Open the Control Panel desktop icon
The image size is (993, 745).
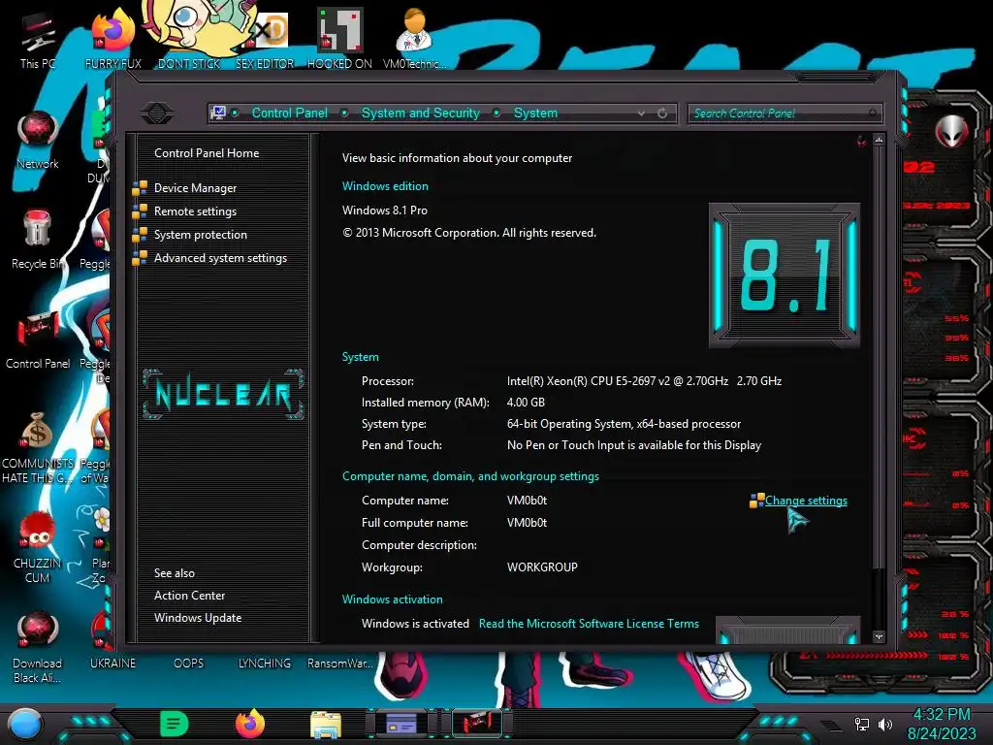[38, 340]
